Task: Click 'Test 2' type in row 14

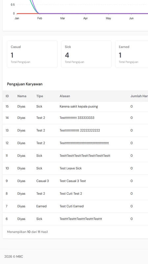Action: click(x=40, y=118)
